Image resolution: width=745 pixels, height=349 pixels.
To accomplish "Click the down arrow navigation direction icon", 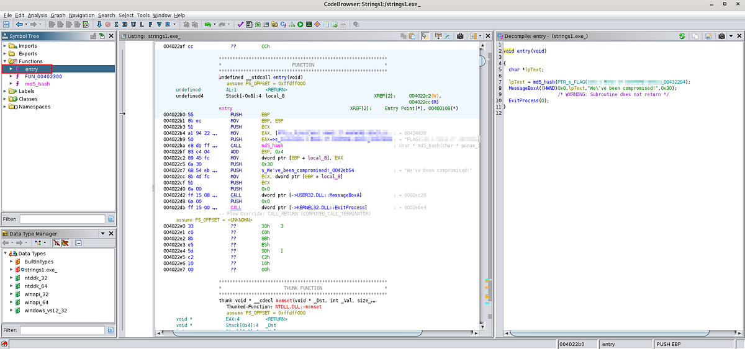I will click(x=99, y=24).
